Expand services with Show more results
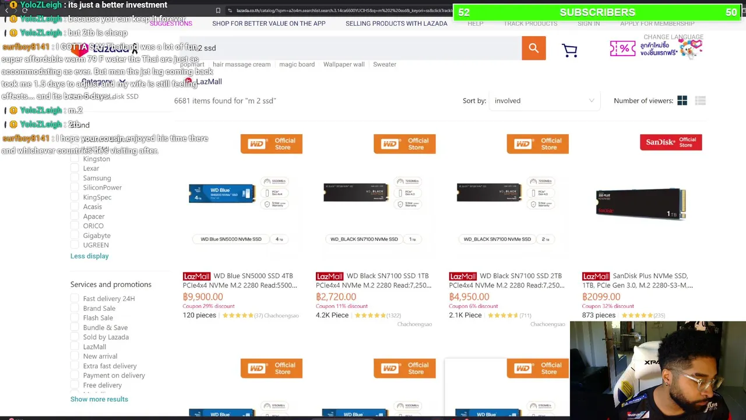Image resolution: width=746 pixels, height=420 pixels. [99, 400]
